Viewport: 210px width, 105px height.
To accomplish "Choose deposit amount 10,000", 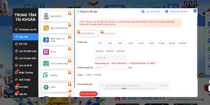I will [x=161, y=43].
